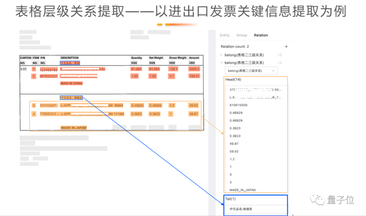Select the 中文品名：绝缘皮 entity in the document
Image resolution: width=366 pixels, height=216 pixels.
click(x=72, y=98)
